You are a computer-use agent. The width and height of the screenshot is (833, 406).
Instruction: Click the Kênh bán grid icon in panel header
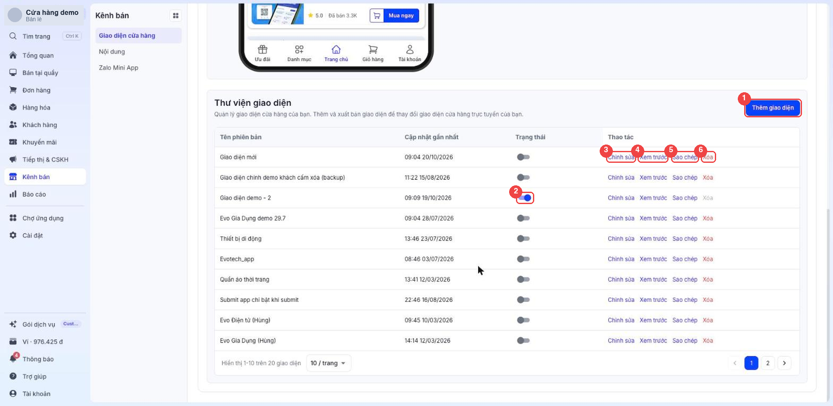pyautogui.click(x=176, y=16)
